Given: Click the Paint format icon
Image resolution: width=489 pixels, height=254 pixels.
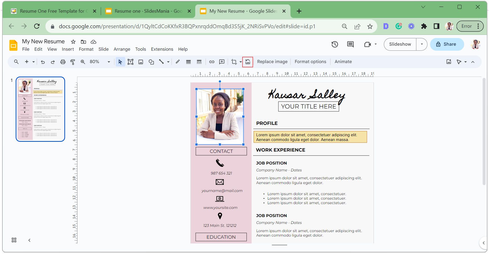Looking at the screenshot, I should pos(73,62).
